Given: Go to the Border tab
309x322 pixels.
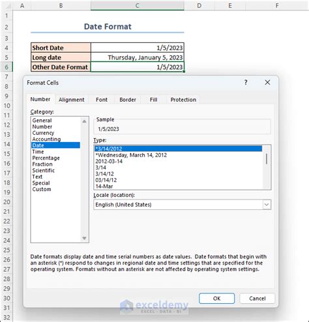Looking at the screenshot, I should 128,100.
